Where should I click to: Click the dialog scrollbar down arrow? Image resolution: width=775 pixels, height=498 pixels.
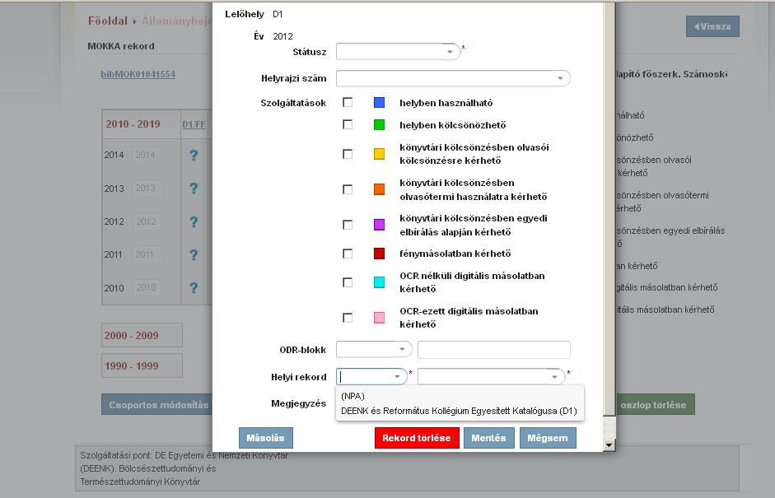click(609, 445)
